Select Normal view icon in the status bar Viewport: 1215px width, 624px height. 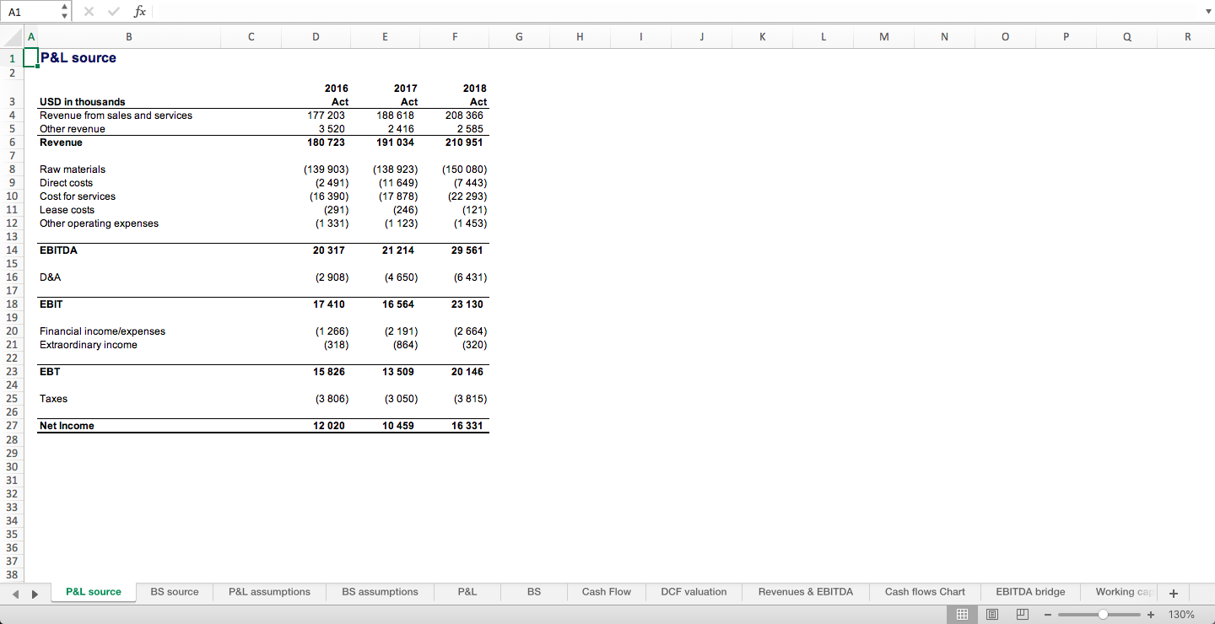point(962,614)
